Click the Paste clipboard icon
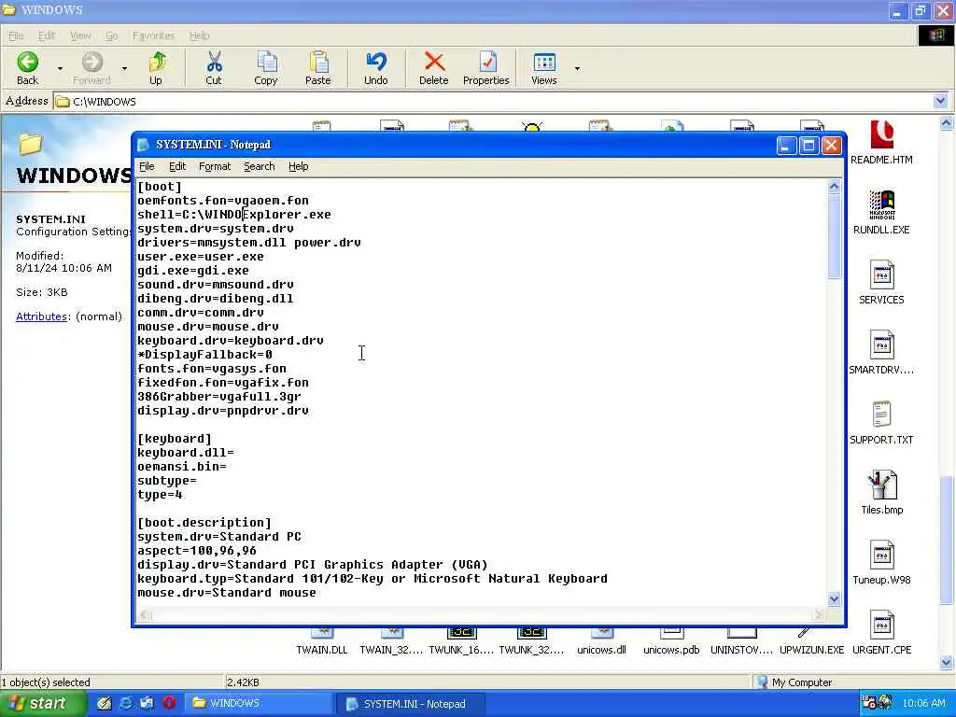 click(318, 63)
